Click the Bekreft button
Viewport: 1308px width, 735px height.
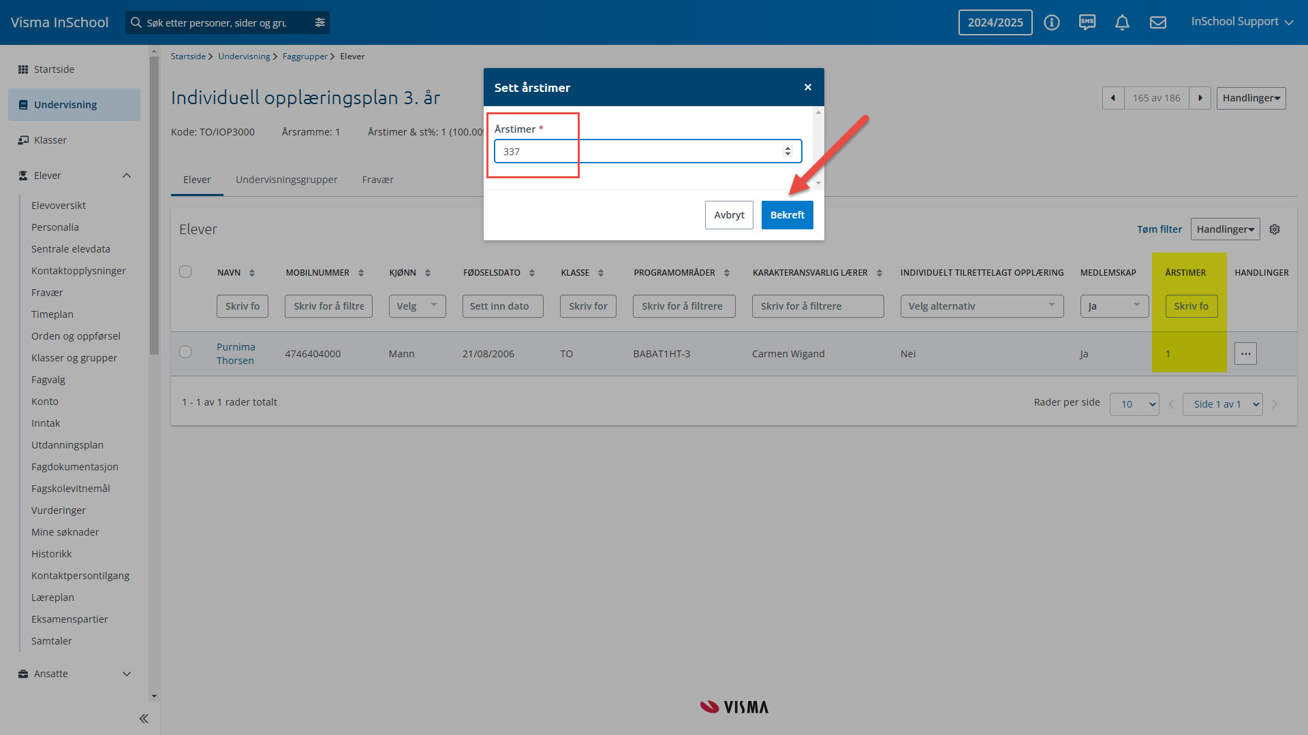pos(787,215)
